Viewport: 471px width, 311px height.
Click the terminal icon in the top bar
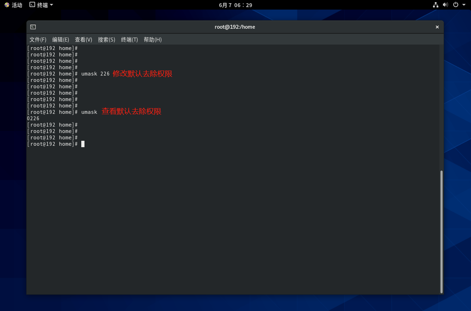(32, 5)
